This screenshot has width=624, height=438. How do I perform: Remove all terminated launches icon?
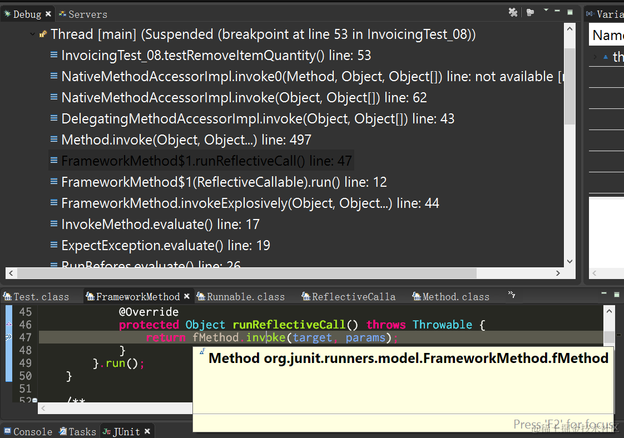(513, 12)
